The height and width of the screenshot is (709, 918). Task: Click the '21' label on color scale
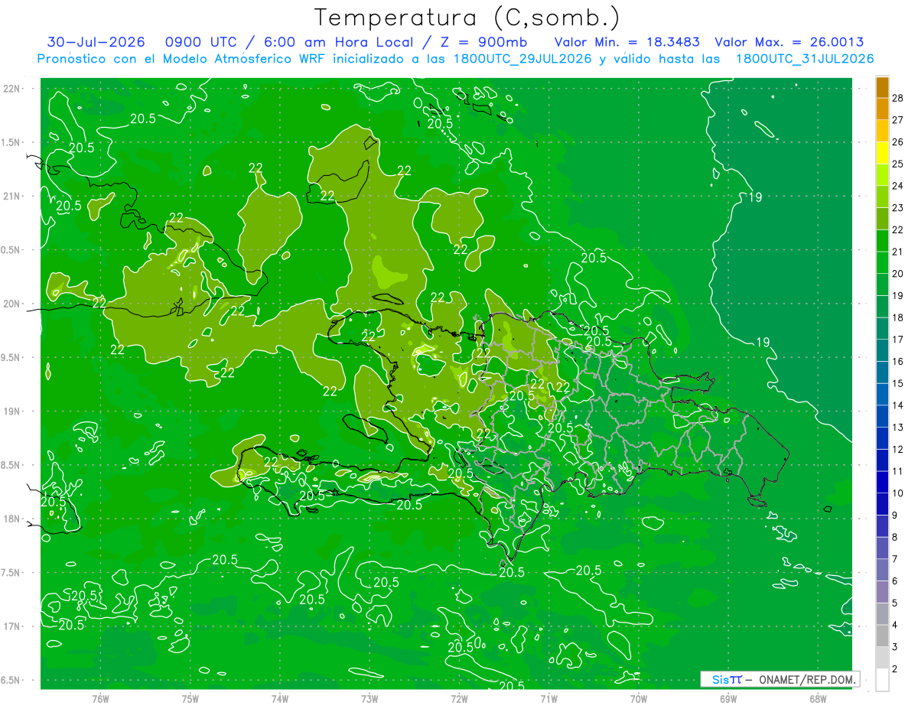(899, 252)
